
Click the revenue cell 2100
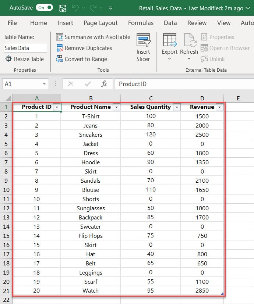[202, 181]
